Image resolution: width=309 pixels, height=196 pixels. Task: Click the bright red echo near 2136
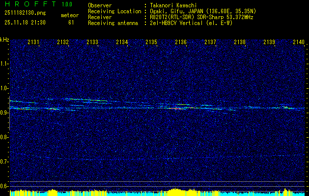point(176,108)
